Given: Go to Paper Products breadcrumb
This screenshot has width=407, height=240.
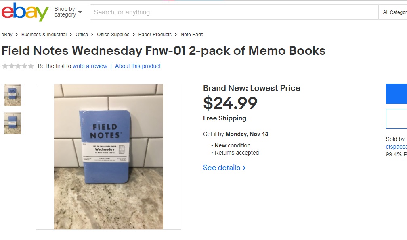Looking at the screenshot, I should tap(155, 35).
